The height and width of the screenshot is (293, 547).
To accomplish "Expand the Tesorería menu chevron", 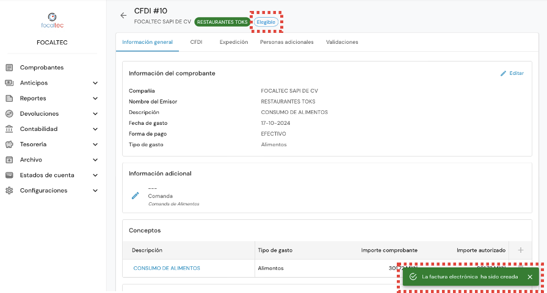I will (x=95, y=144).
